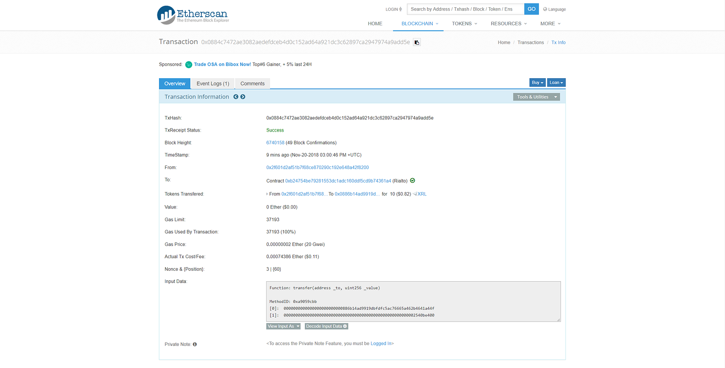This screenshot has height=368, width=725.
Task: Expand the Tools & Utilities dropdown
Action: (x=536, y=97)
